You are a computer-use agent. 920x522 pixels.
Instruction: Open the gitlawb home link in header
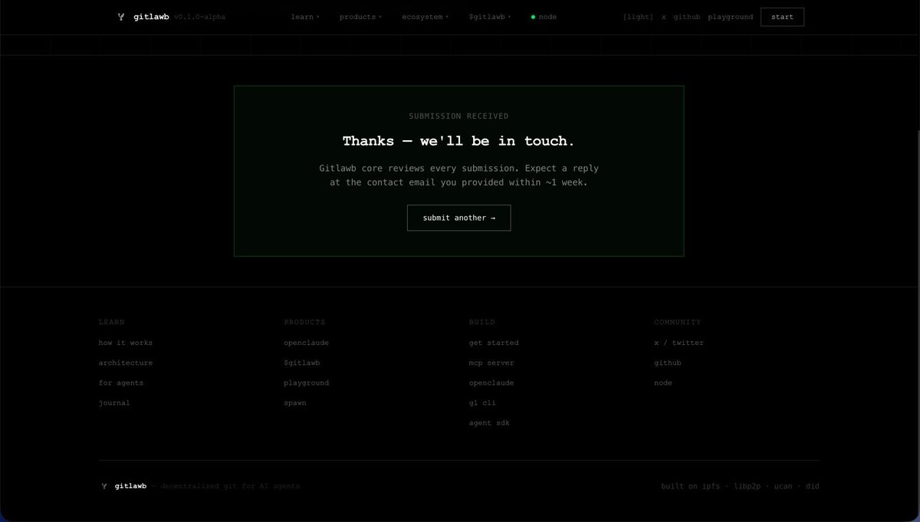151,17
